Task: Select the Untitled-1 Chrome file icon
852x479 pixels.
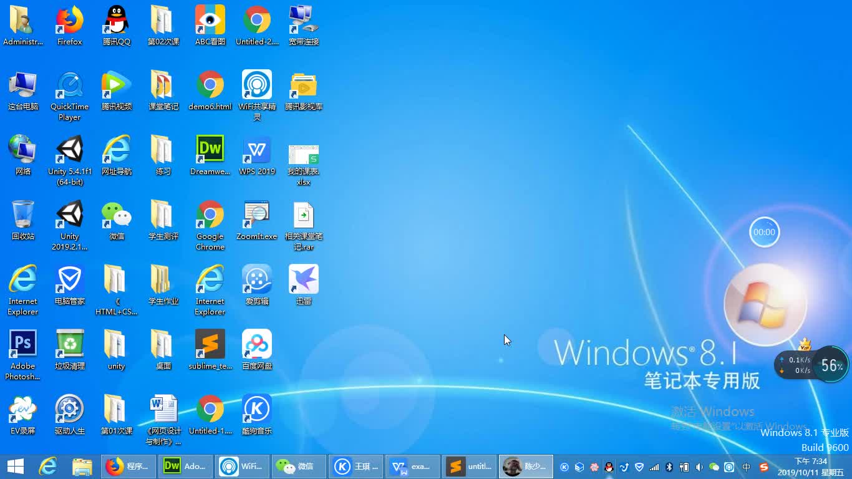Action: [x=210, y=415]
